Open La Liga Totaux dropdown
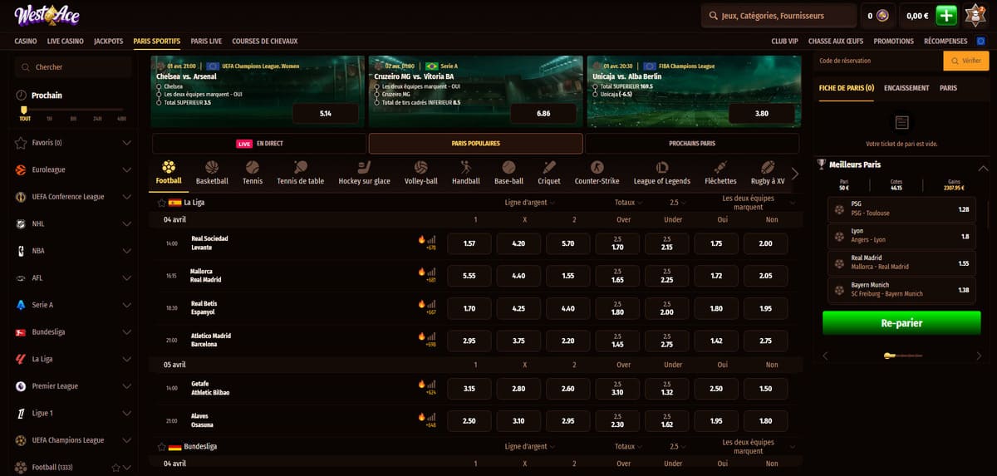The width and height of the screenshot is (997, 476). [627, 203]
